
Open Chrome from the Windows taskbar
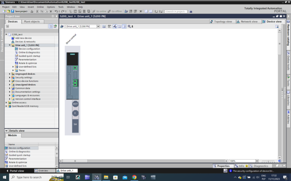[134, 177]
